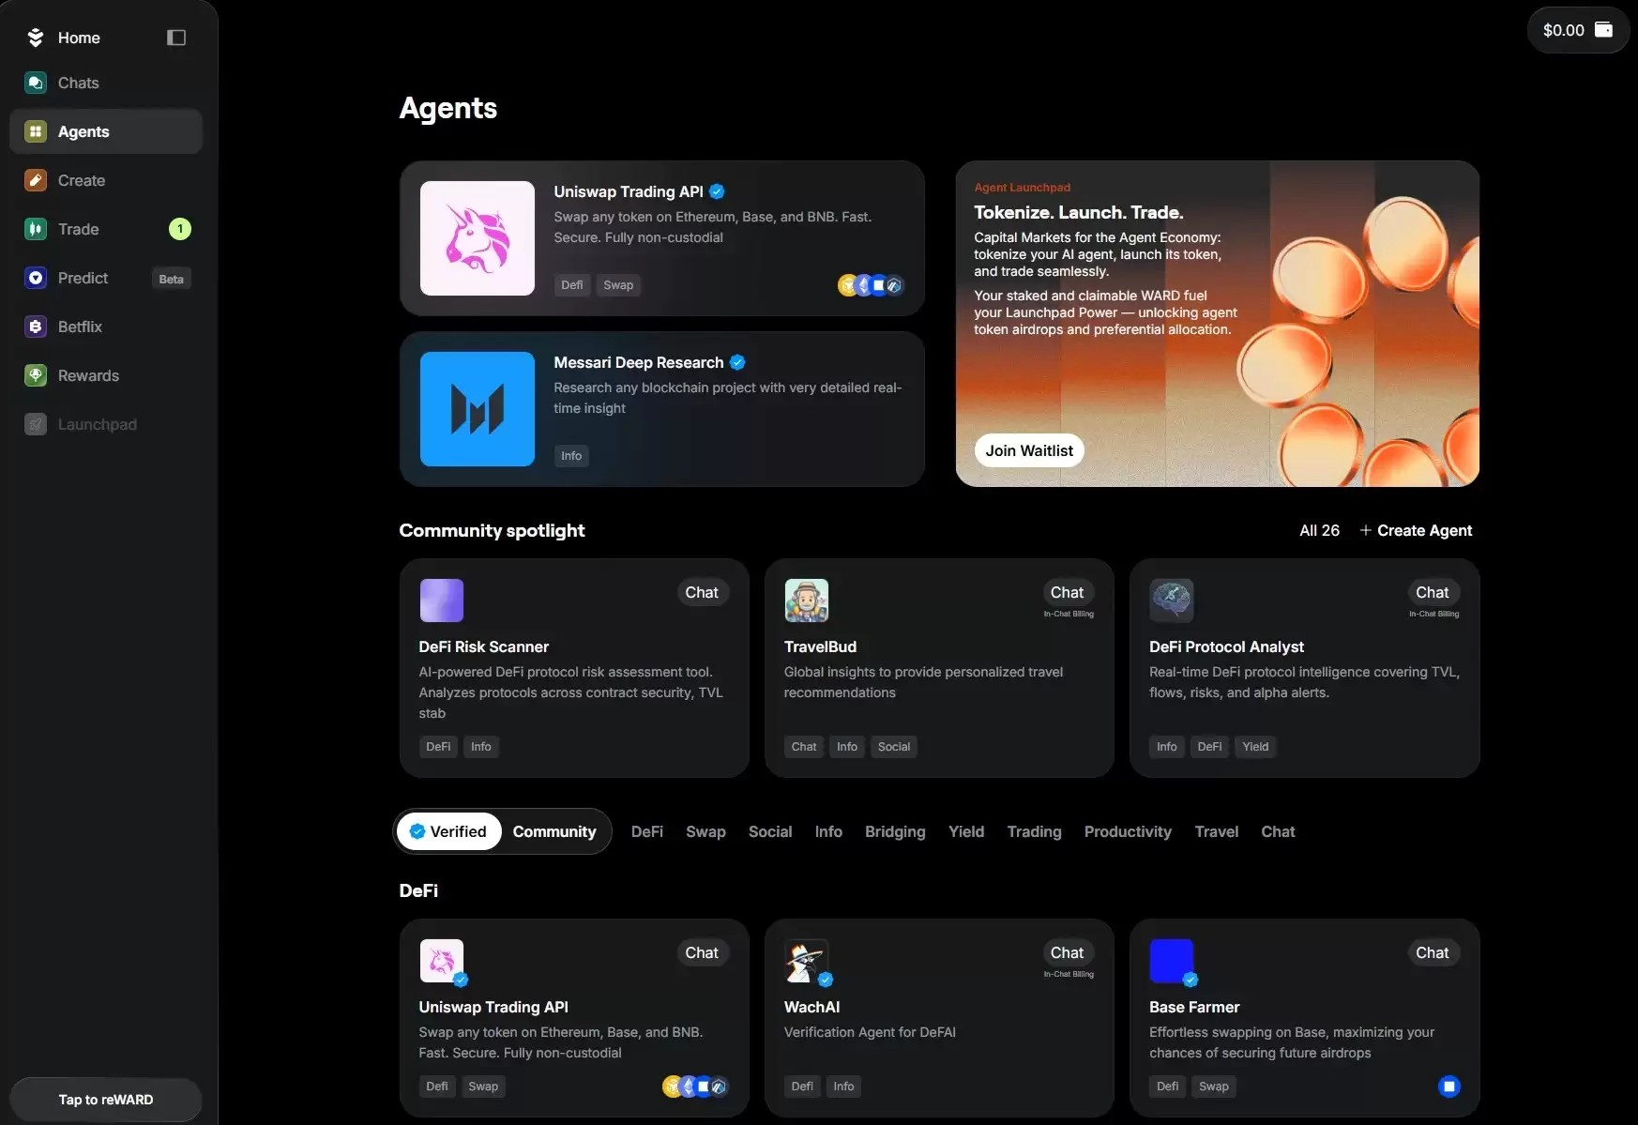
Task: Select the Agents sidebar icon
Action: coord(36,131)
